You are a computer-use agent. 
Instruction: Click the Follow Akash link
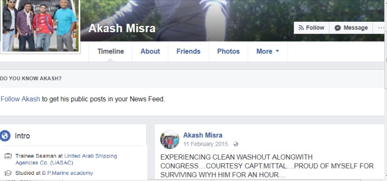20,99
